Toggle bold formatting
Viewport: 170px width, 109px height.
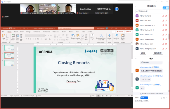(26, 39)
